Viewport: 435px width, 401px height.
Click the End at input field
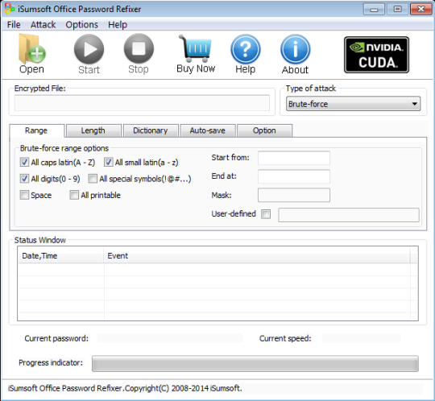[x=294, y=176]
